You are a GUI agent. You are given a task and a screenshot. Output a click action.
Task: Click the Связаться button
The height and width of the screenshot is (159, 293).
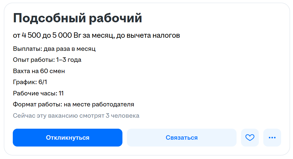click(182, 138)
